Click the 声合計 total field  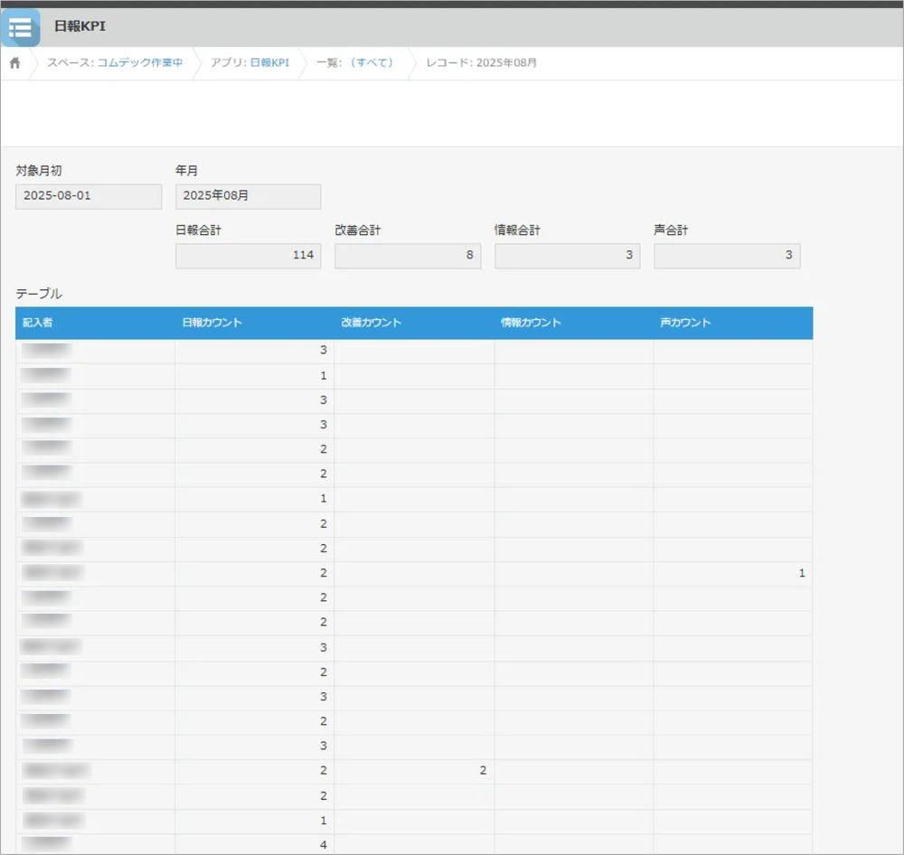[x=727, y=256]
